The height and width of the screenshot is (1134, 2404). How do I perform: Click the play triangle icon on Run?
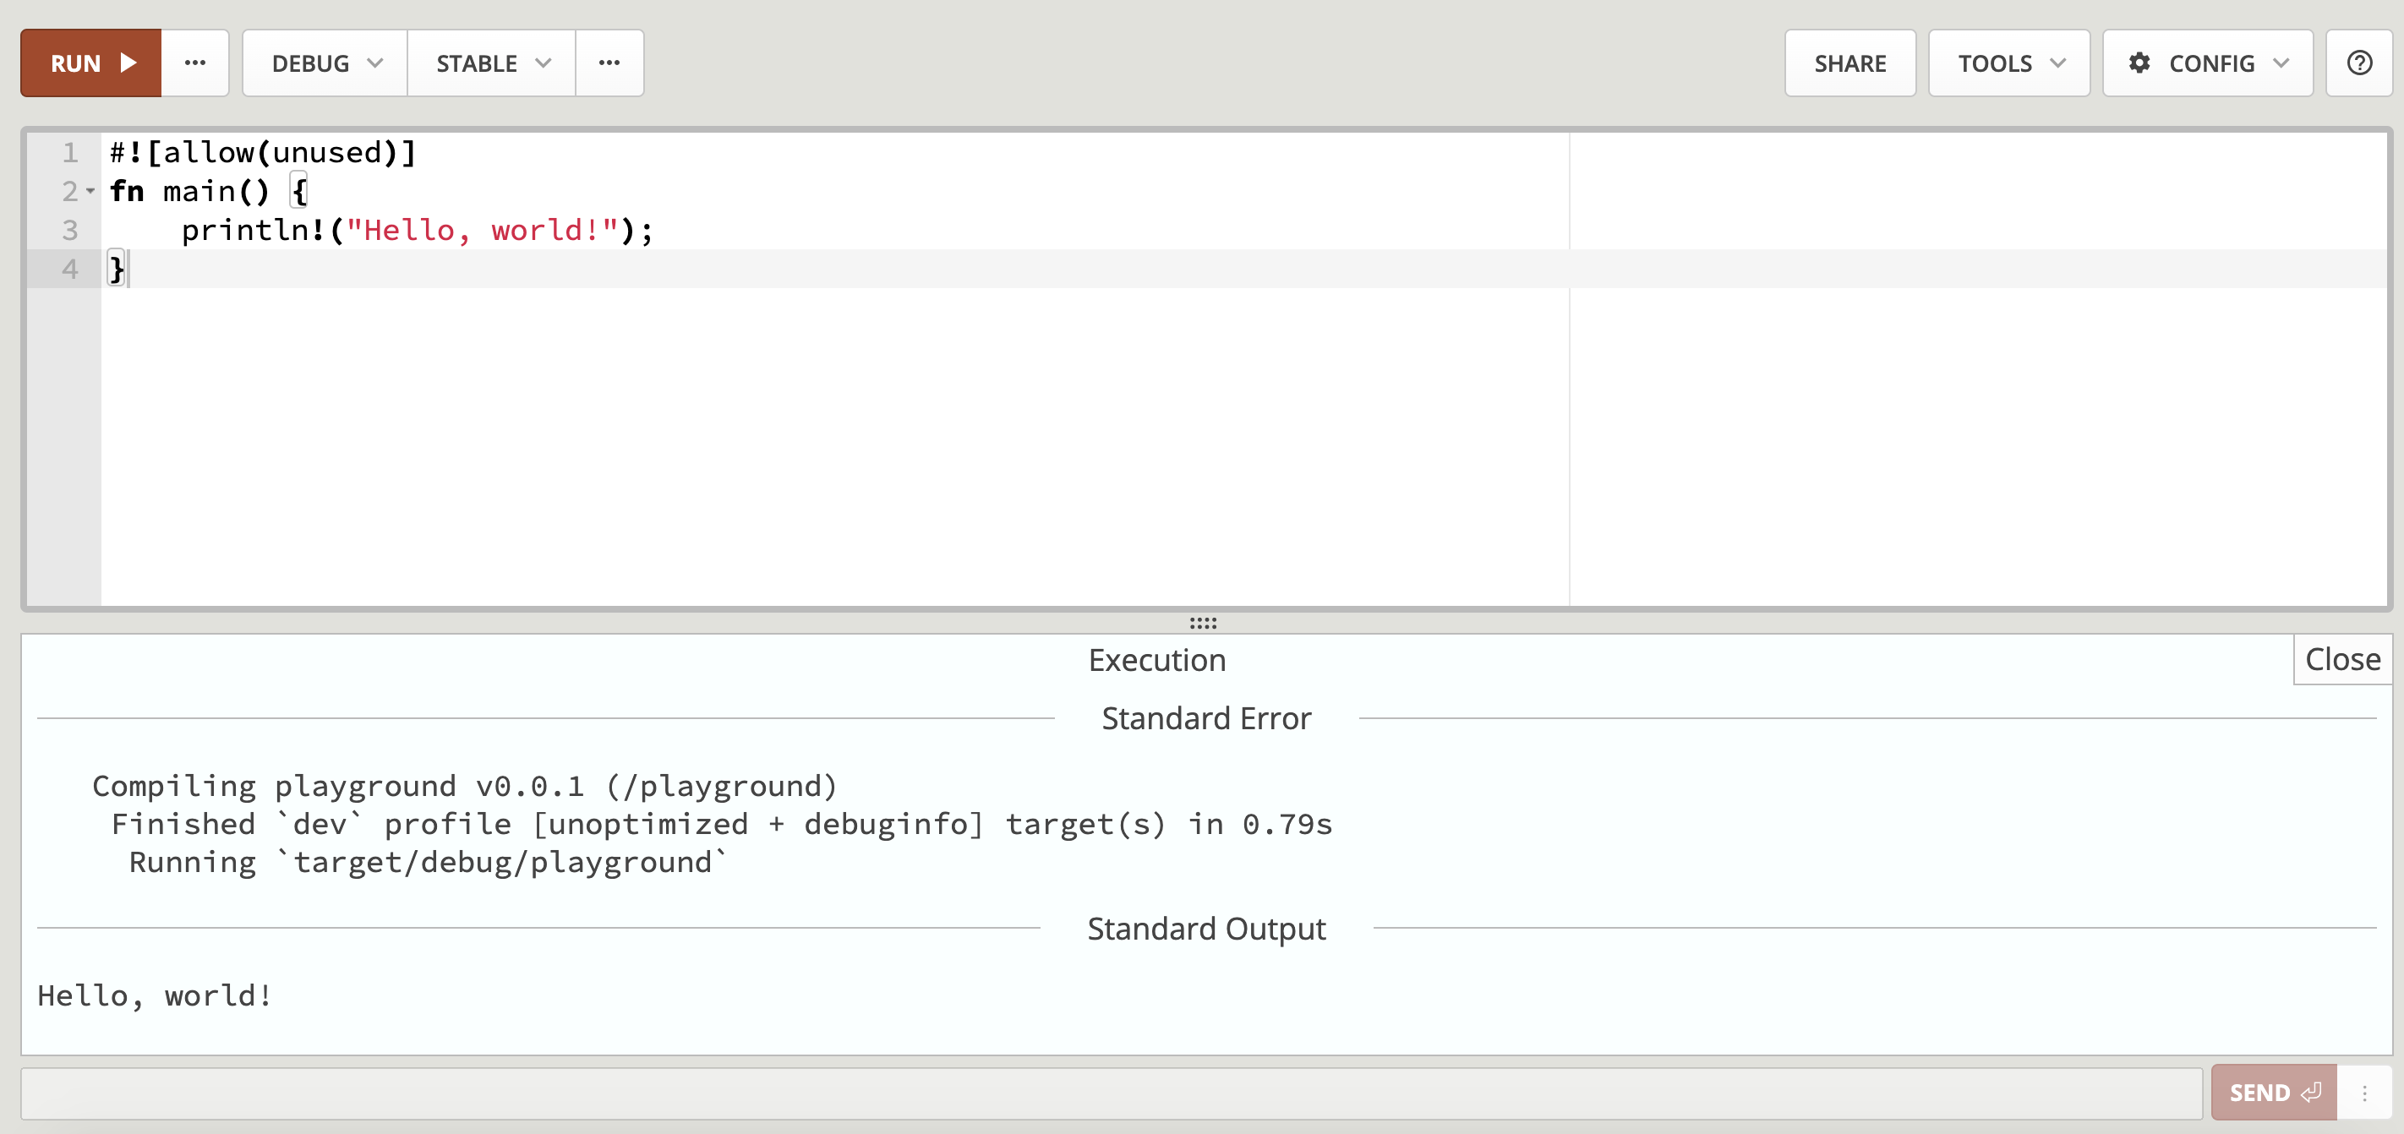coord(128,63)
